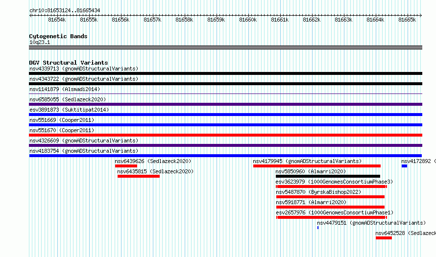Click the nsv4183754 gnomAD blue bar
Viewport: 436px width, 257px height.
(x=225, y=156)
